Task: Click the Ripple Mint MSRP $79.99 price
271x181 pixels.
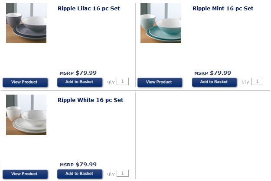Action: coord(212,73)
